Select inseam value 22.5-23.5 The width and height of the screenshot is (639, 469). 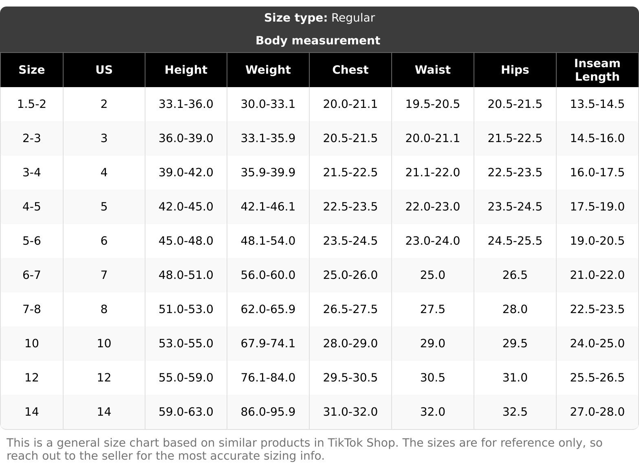point(597,309)
